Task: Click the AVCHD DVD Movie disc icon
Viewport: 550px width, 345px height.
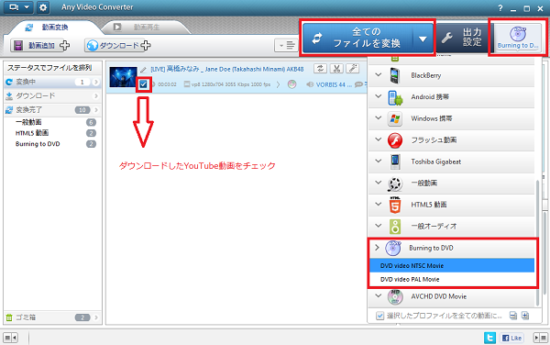Action: click(x=395, y=297)
